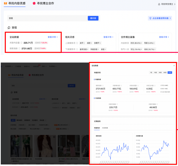Click info icon next to 关联作者量 in panel
178x166 pixels.
pyautogui.click(x=157, y=104)
